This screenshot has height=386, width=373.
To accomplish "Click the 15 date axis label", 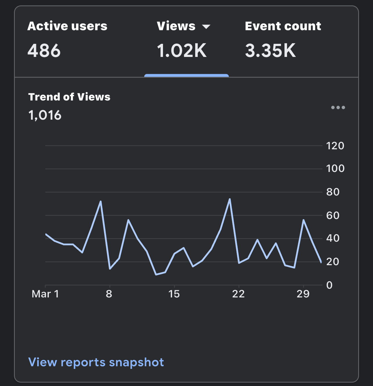I will [174, 294].
